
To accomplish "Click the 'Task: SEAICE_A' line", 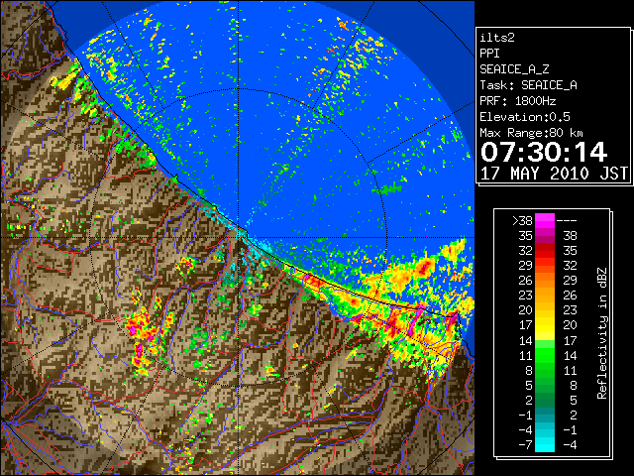I will coord(528,85).
